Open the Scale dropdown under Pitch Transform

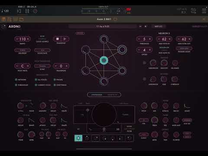click(42, 66)
